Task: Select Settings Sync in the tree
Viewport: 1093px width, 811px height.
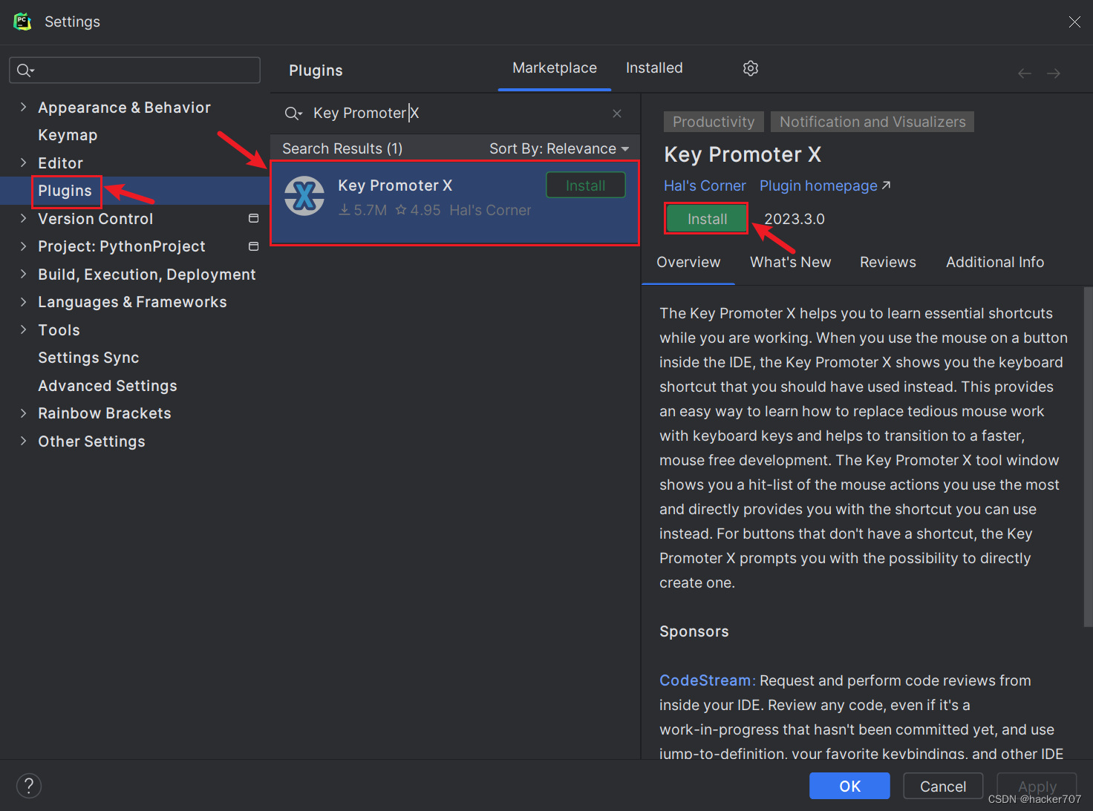Action: coord(88,358)
